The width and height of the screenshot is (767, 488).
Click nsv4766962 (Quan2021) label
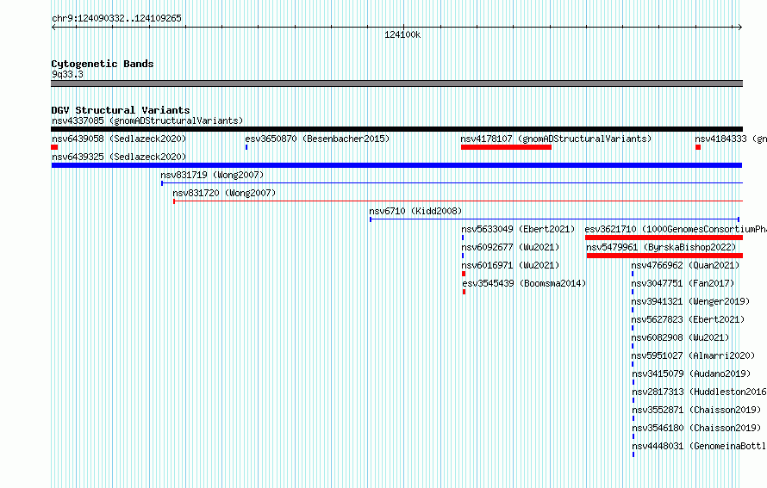coord(685,265)
